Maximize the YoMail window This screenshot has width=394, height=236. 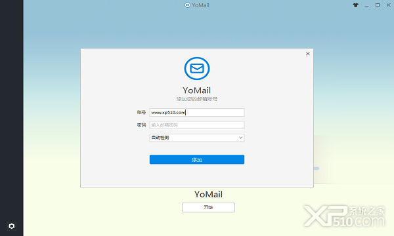(378, 5)
